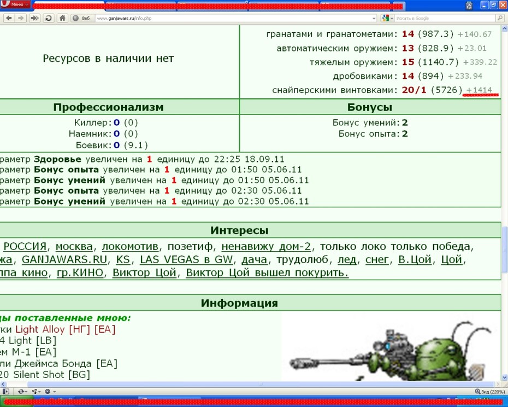Open the Виктор Цой вышел покурить link

click(267, 272)
